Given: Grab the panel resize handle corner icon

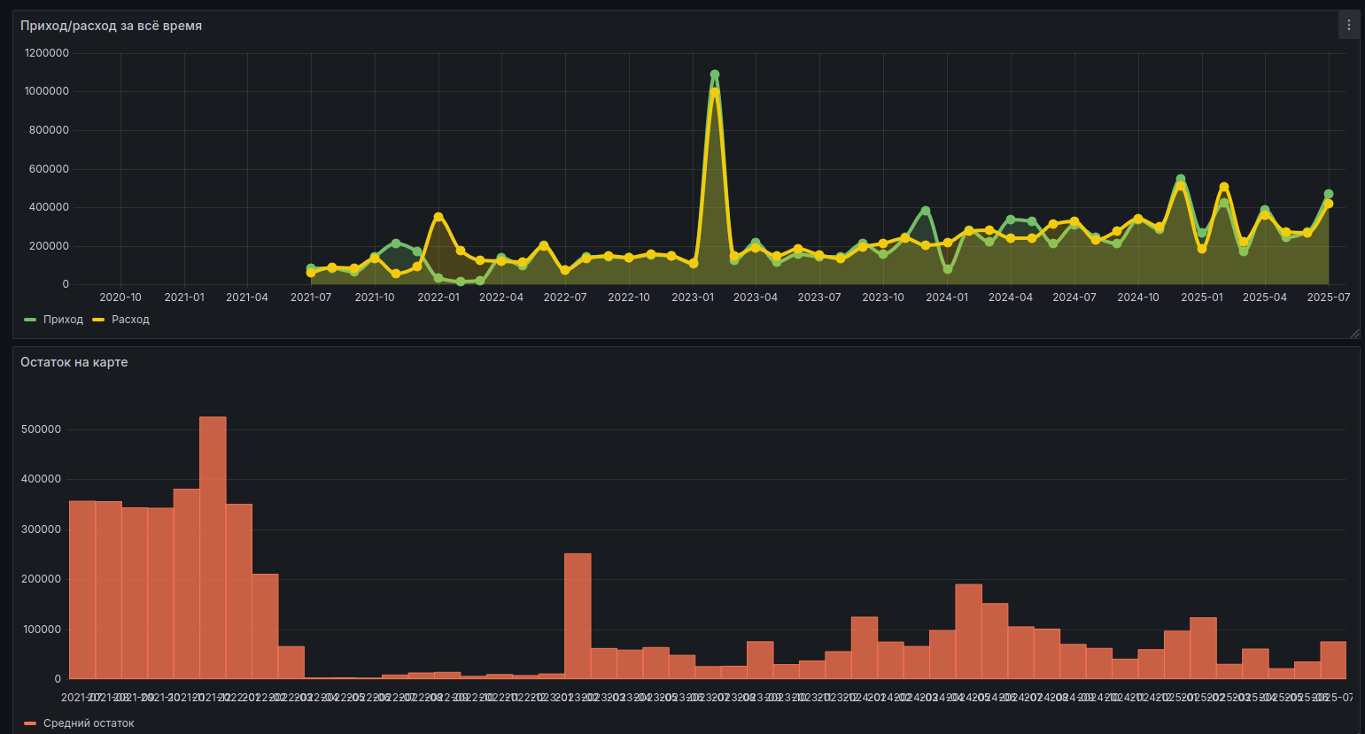Looking at the screenshot, I should 1354,334.
